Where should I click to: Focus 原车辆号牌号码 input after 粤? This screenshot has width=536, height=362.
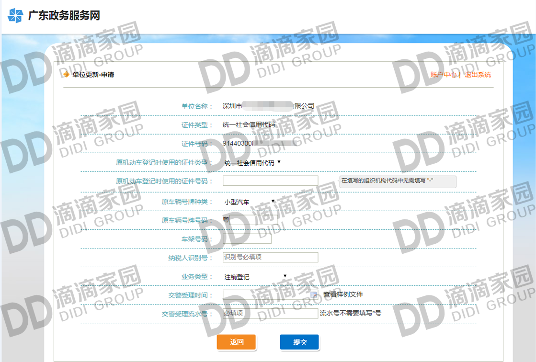tap(254, 220)
